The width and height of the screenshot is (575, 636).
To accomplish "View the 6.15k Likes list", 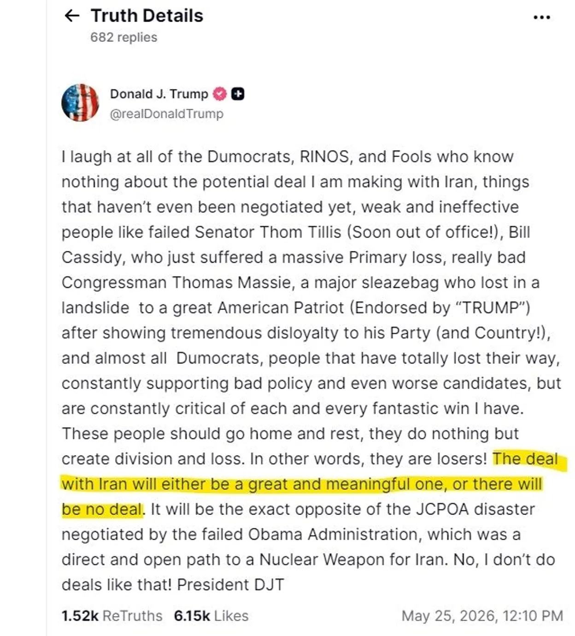I will point(211,616).
